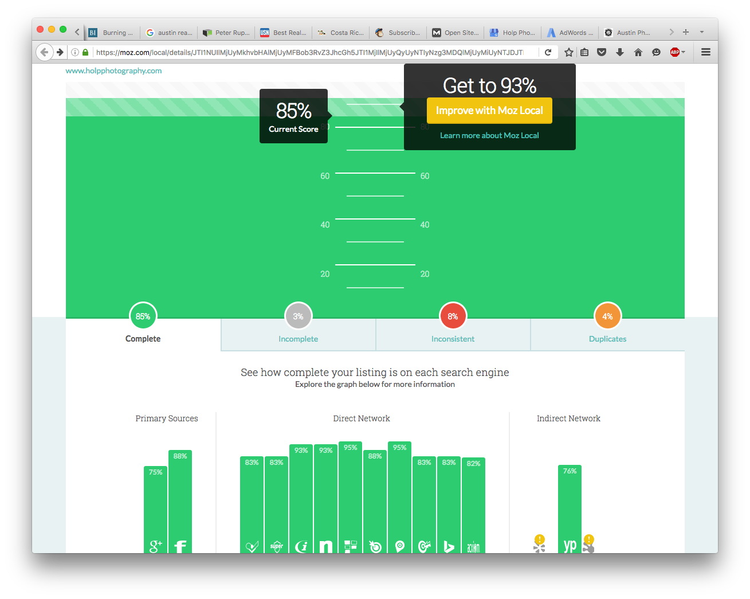Select the Infogroup 'i' bar icon
This screenshot has width=750, height=599.
click(x=301, y=547)
